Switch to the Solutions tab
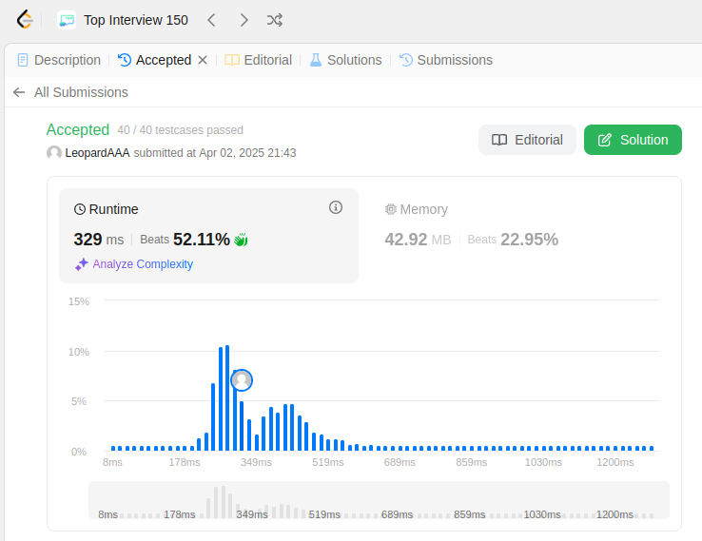Viewport: 702px width, 541px height. [x=345, y=60]
